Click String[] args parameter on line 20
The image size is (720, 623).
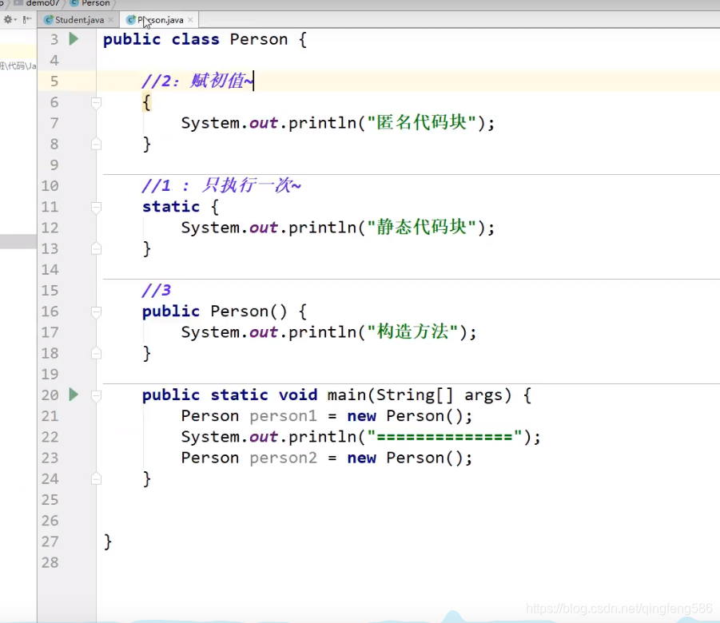coord(440,395)
